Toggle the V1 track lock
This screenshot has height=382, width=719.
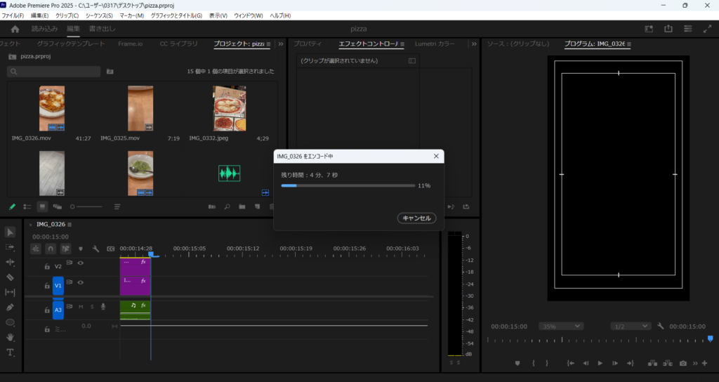(47, 285)
